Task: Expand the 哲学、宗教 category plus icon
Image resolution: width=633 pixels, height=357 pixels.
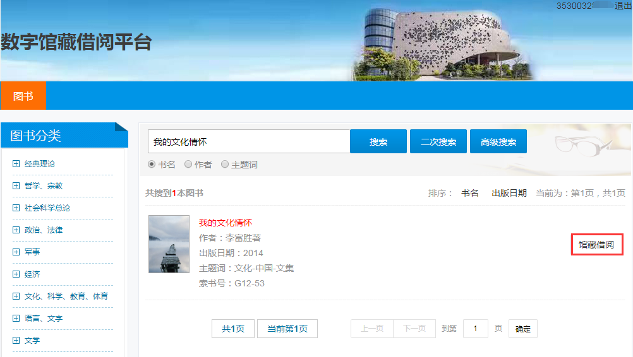Action: point(16,186)
